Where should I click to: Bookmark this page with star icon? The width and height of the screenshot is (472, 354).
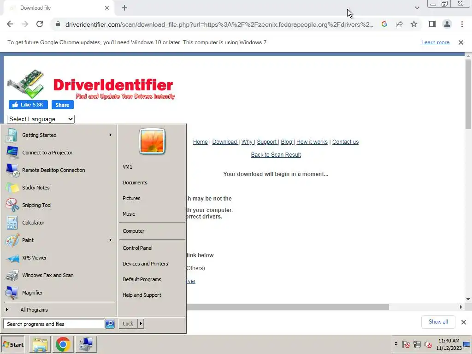pyautogui.click(x=414, y=24)
